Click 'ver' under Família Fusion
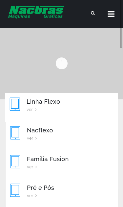 point(30,167)
